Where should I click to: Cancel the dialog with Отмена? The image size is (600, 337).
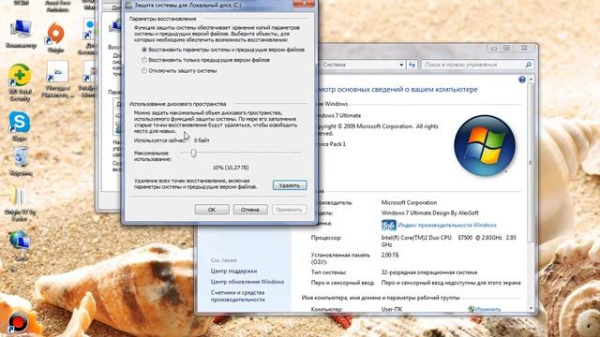pos(250,210)
